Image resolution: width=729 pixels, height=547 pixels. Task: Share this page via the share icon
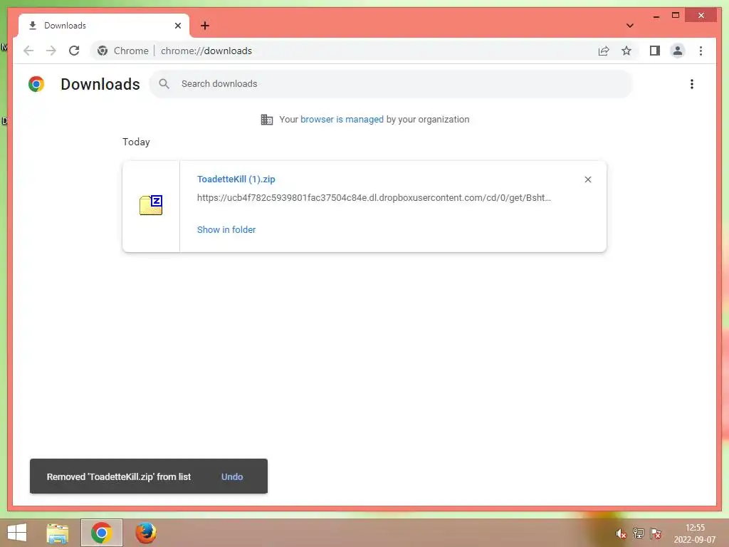pos(604,51)
